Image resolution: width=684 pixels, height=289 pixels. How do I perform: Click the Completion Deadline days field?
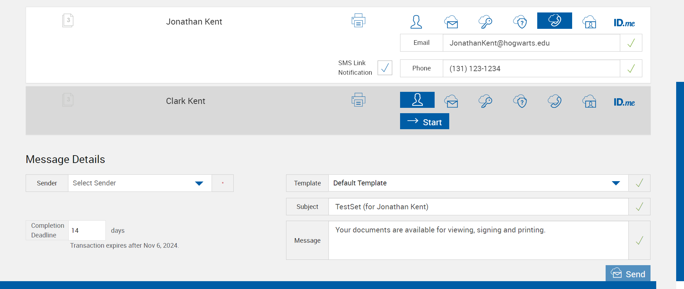click(x=87, y=231)
